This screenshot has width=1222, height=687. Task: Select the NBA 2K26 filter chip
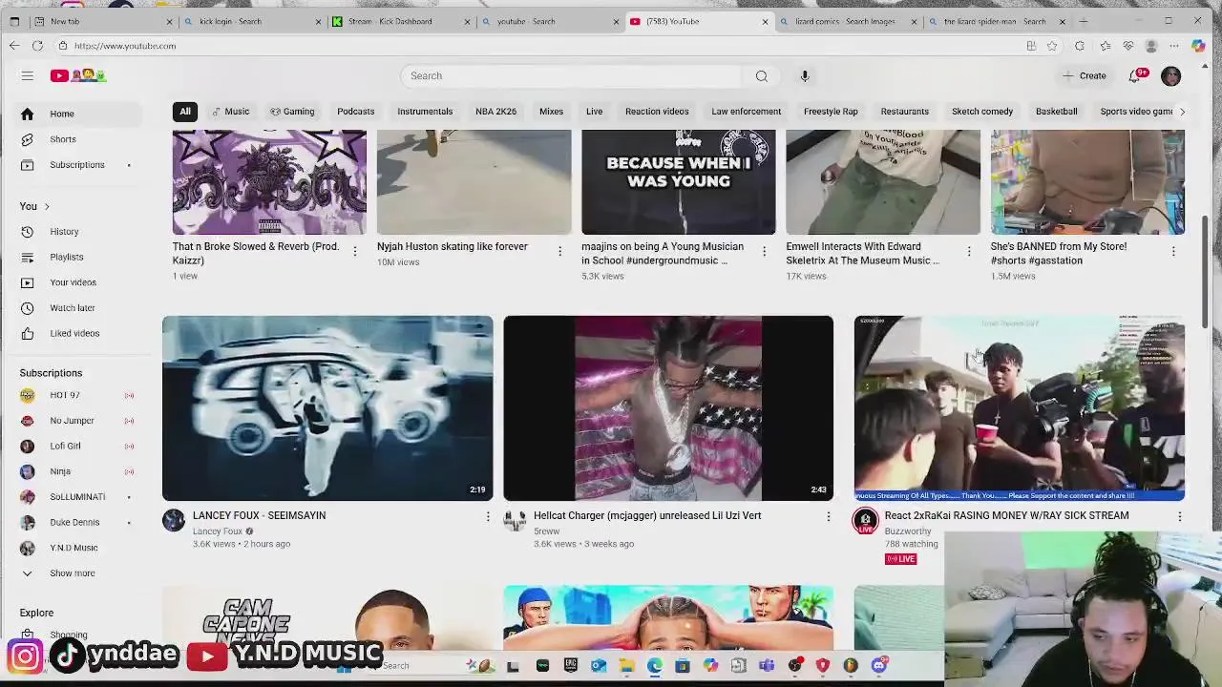(495, 112)
